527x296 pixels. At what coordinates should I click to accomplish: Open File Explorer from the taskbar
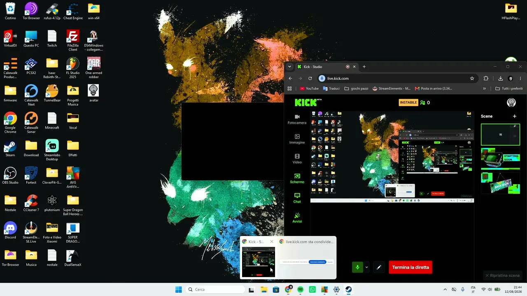[264, 289]
